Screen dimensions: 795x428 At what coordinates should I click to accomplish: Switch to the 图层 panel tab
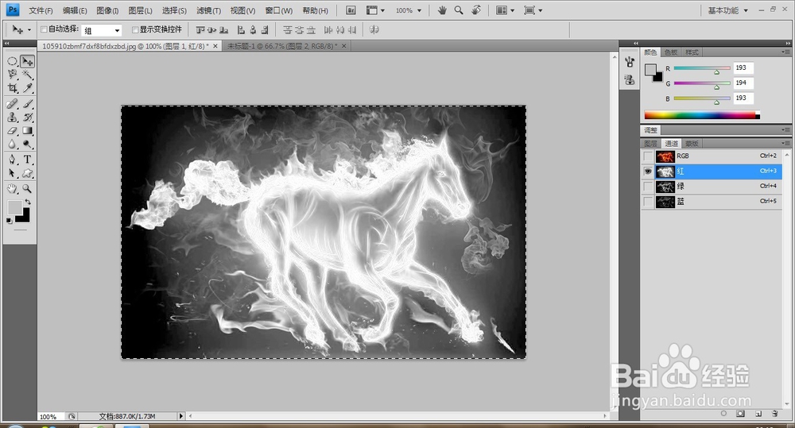(x=651, y=144)
